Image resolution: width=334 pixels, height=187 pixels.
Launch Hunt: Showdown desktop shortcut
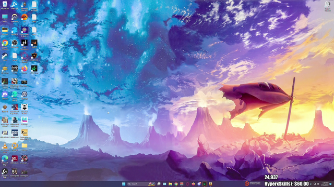coord(25,44)
